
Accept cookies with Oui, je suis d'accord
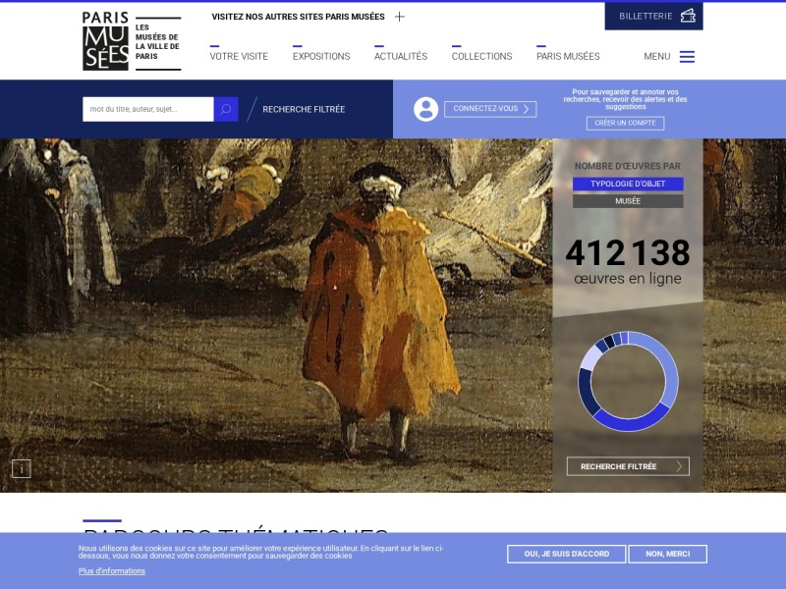click(x=567, y=554)
